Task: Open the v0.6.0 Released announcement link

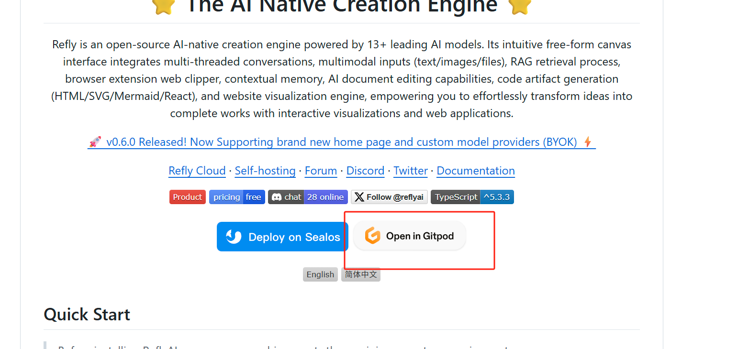Action: [x=341, y=142]
